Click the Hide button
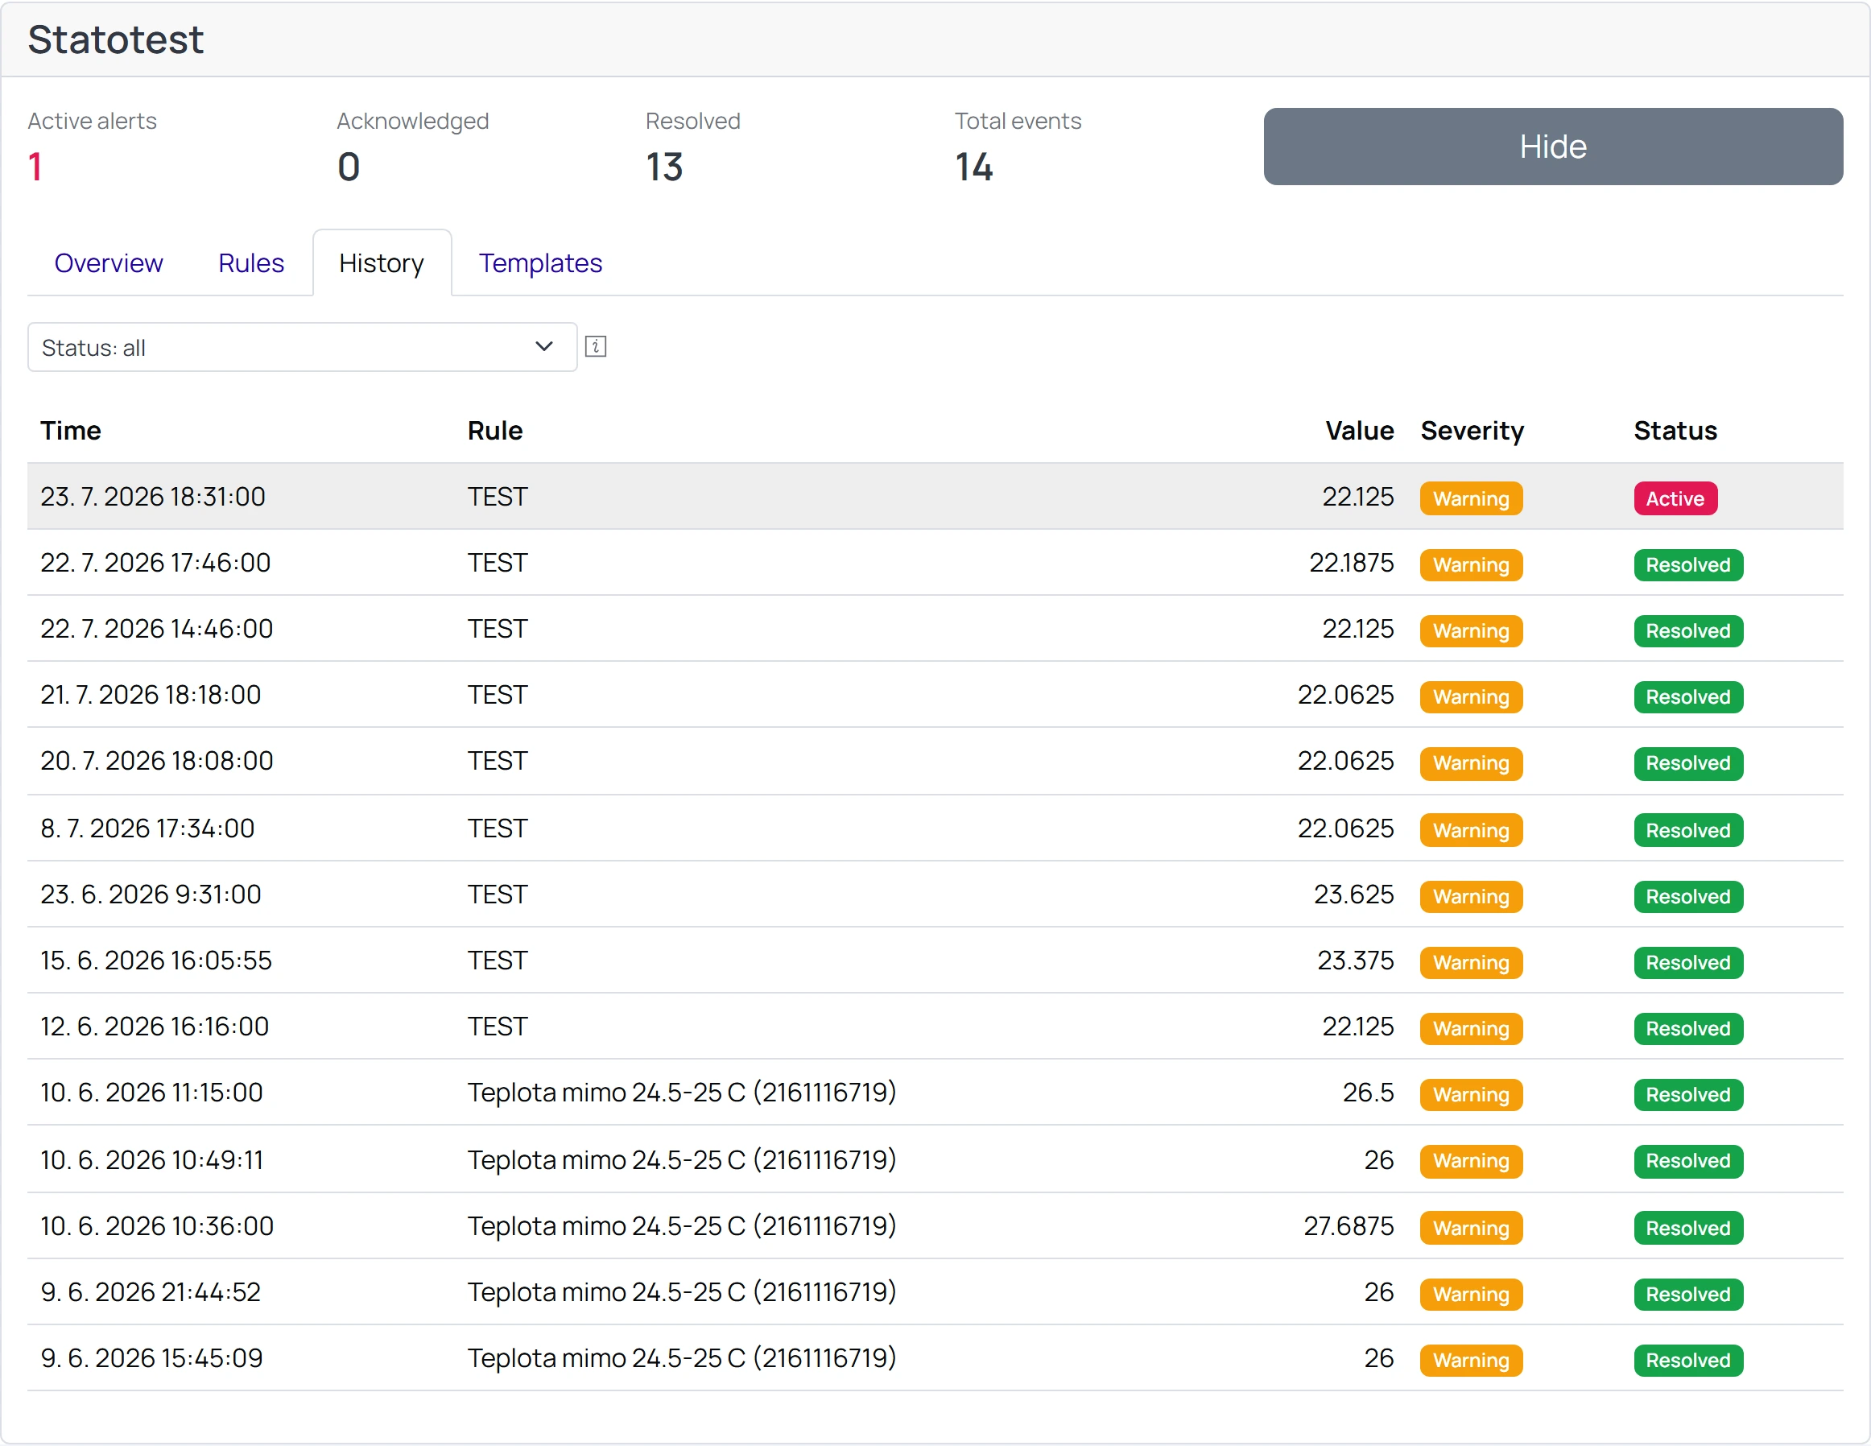The width and height of the screenshot is (1871, 1446). (x=1552, y=147)
